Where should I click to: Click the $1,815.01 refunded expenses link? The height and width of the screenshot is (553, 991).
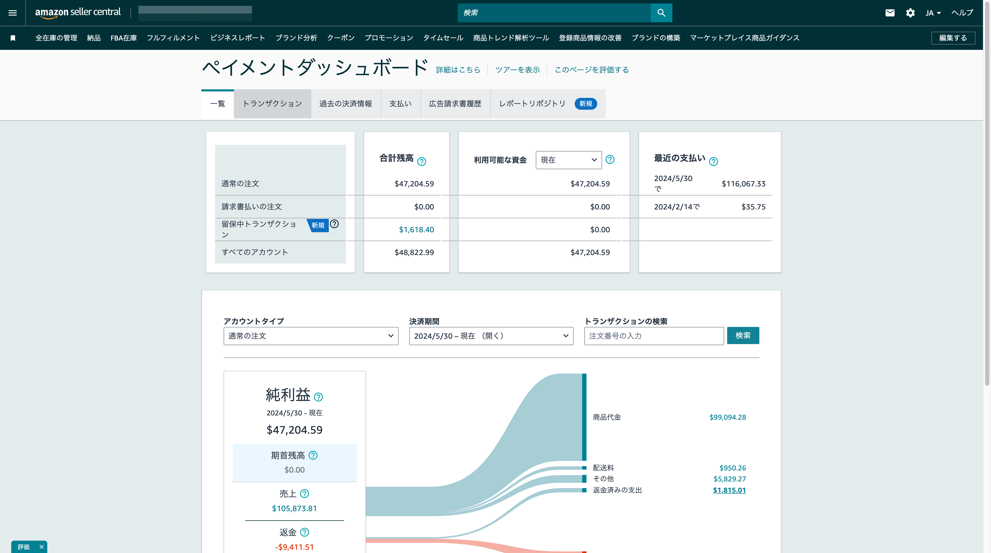click(729, 490)
